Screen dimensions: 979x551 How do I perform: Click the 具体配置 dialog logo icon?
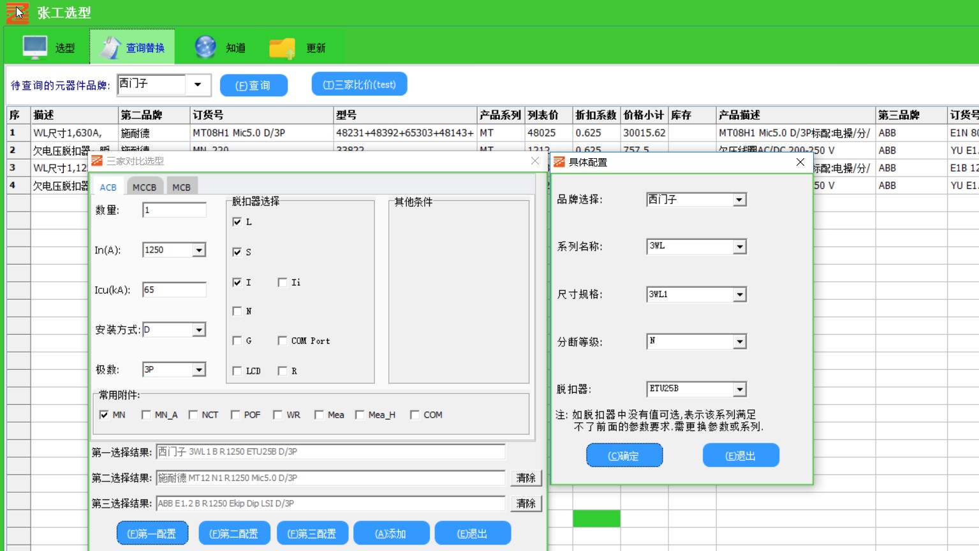[x=559, y=162]
